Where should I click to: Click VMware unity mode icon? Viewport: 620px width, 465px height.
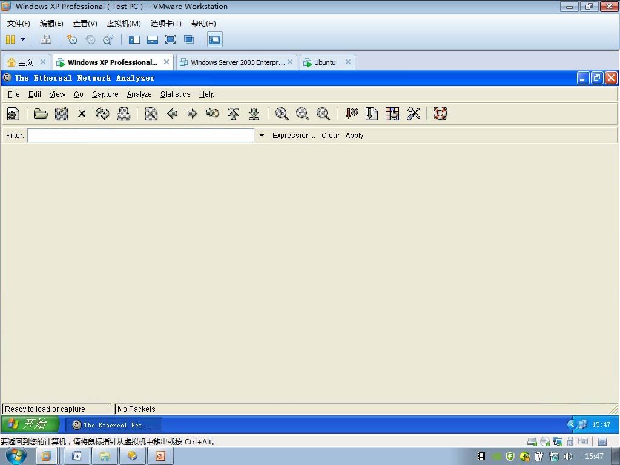pyautogui.click(x=189, y=39)
